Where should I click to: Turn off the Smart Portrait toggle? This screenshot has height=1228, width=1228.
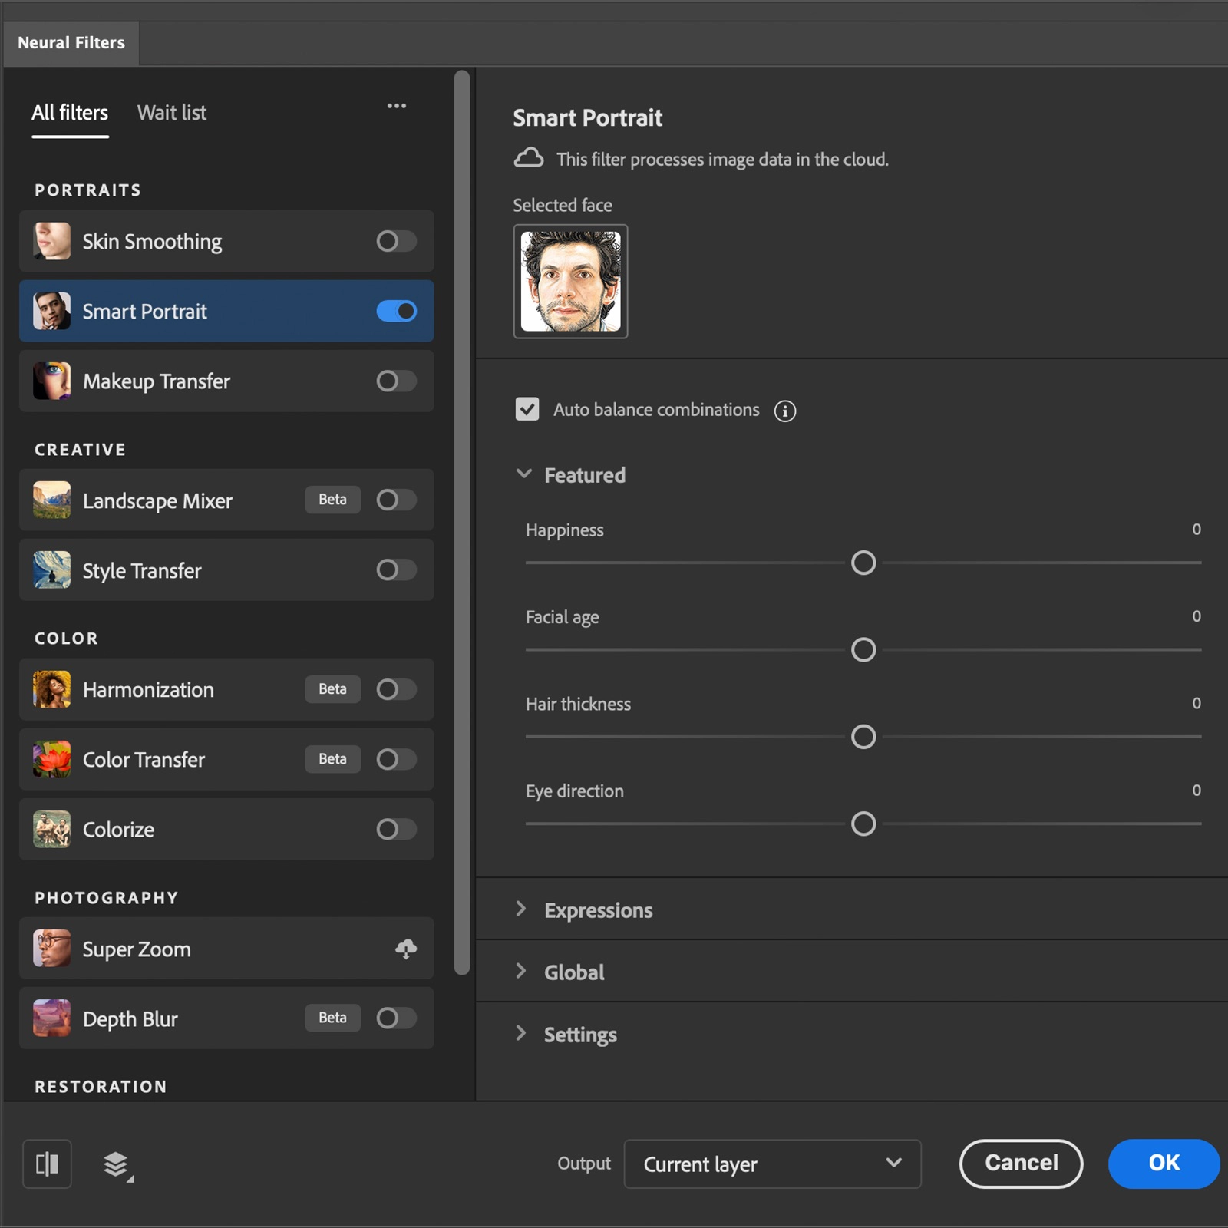click(396, 311)
